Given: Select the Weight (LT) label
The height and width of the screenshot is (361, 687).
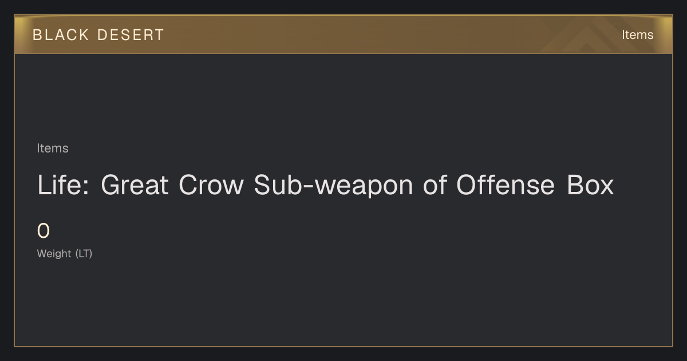Looking at the screenshot, I should click(65, 253).
